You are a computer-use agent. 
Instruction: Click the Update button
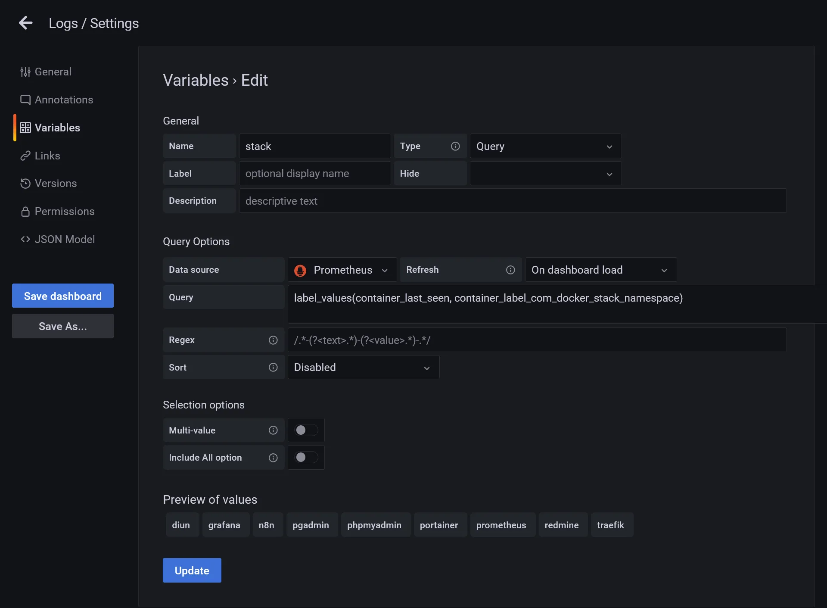pos(192,570)
